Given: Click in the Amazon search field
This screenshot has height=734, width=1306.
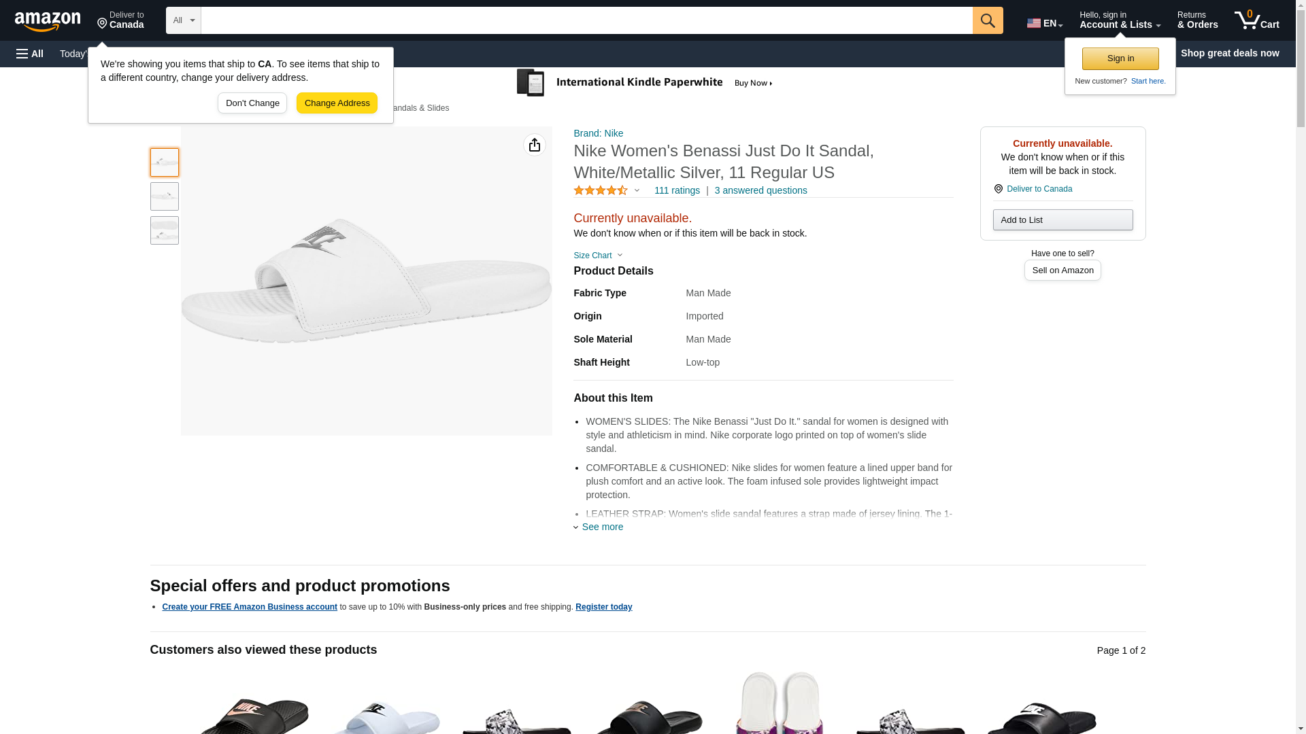Looking at the screenshot, I should [x=586, y=20].
